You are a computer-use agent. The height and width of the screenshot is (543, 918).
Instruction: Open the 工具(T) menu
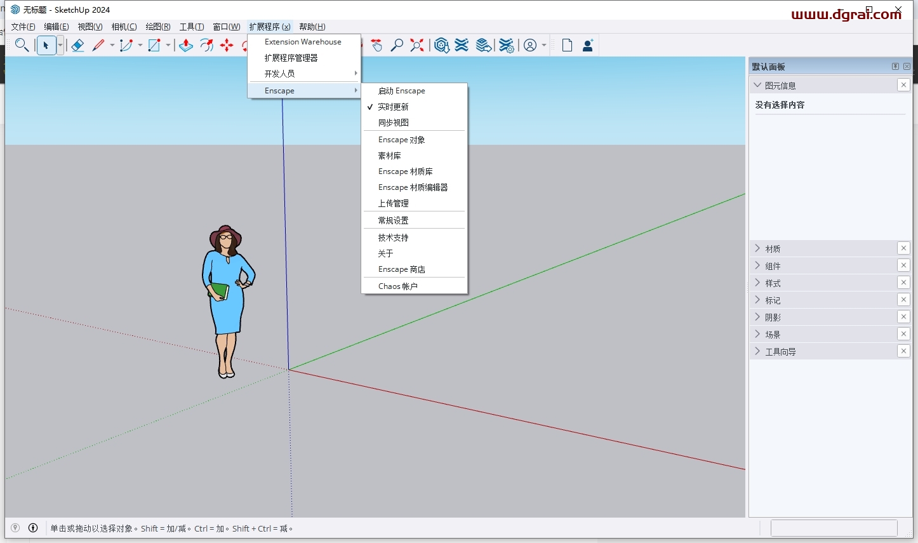click(x=192, y=27)
